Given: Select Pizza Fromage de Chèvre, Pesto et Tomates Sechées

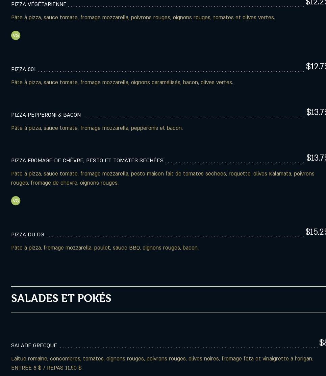Looking at the screenshot, I should coord(87,161).
